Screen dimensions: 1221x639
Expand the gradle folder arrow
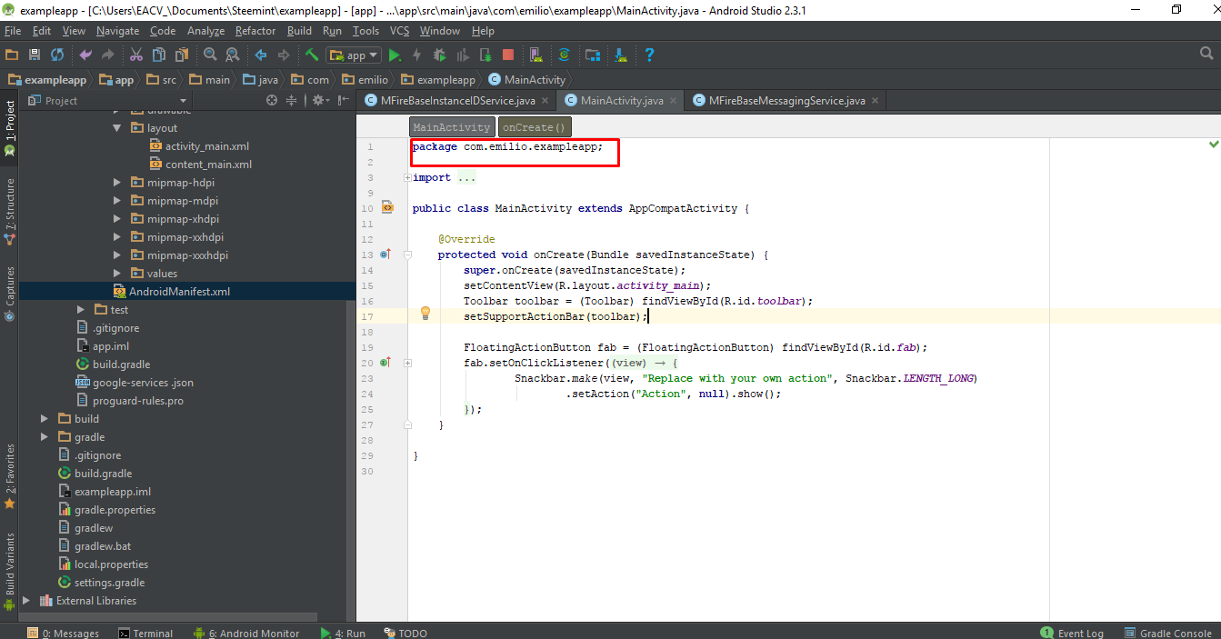click(x=44, y=437)
